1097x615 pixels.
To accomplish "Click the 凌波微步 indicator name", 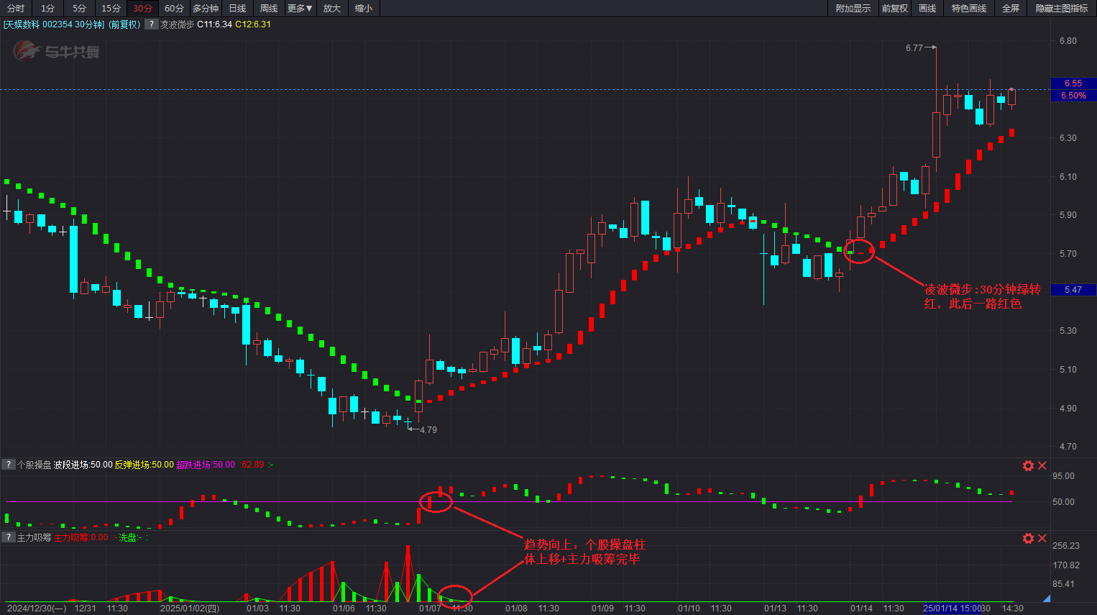I will (x=177, y=24).
